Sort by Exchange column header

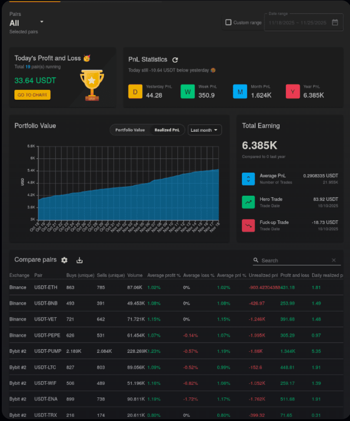coord(19,275)
